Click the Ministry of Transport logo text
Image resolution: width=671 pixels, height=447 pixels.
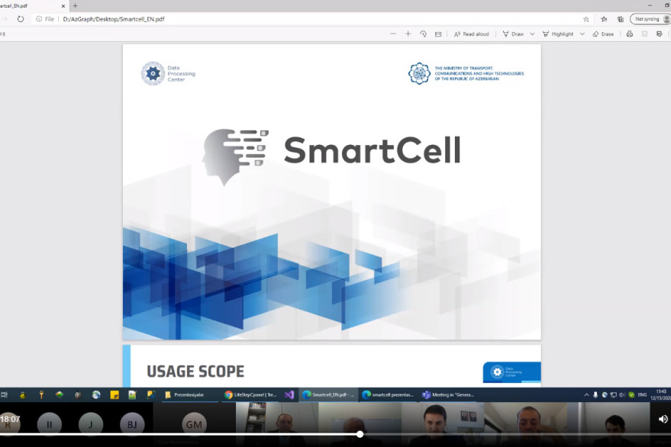click(x=479, y=73)
